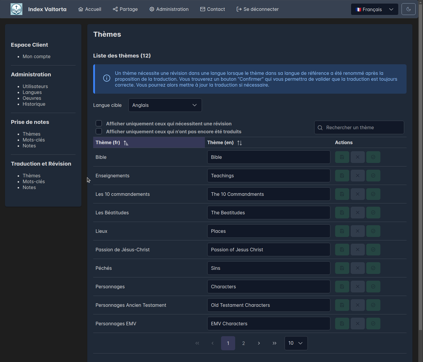Click the confirm checkmark icon for Places

click(373, 231)
